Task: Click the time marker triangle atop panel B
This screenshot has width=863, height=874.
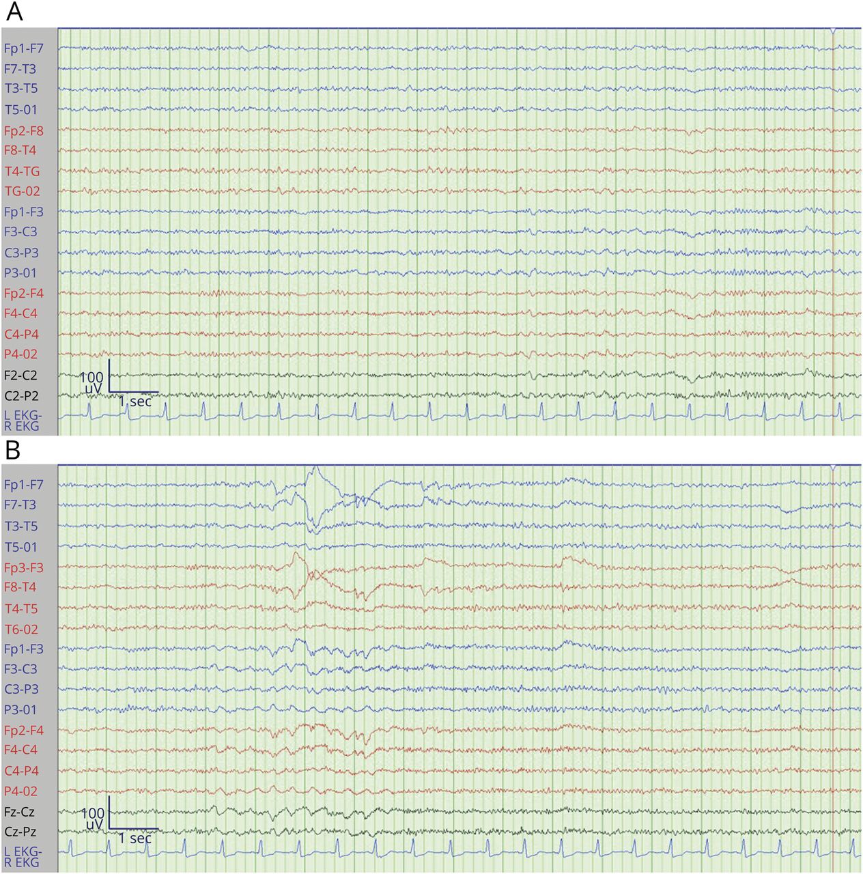Action: (833, 468)
